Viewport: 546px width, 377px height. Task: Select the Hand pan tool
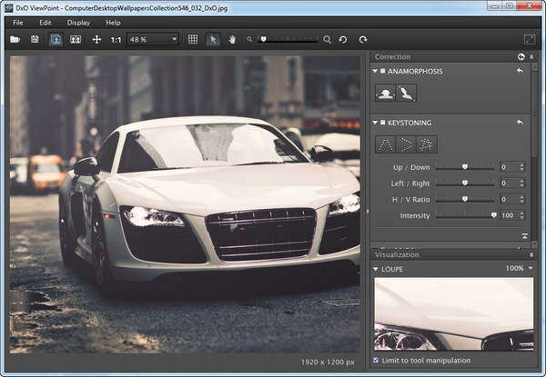click(x=232, y=40)
